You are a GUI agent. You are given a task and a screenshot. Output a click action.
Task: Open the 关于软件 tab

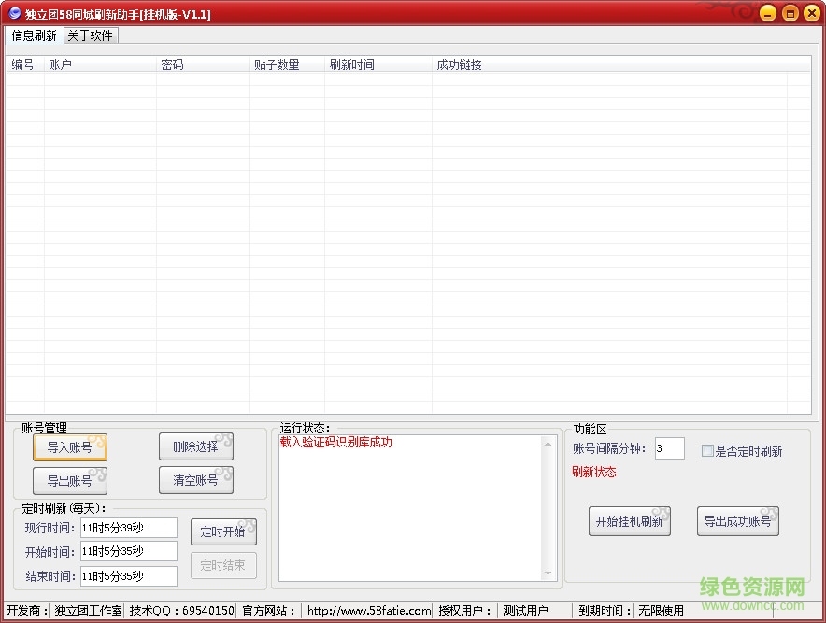(91, 35)
